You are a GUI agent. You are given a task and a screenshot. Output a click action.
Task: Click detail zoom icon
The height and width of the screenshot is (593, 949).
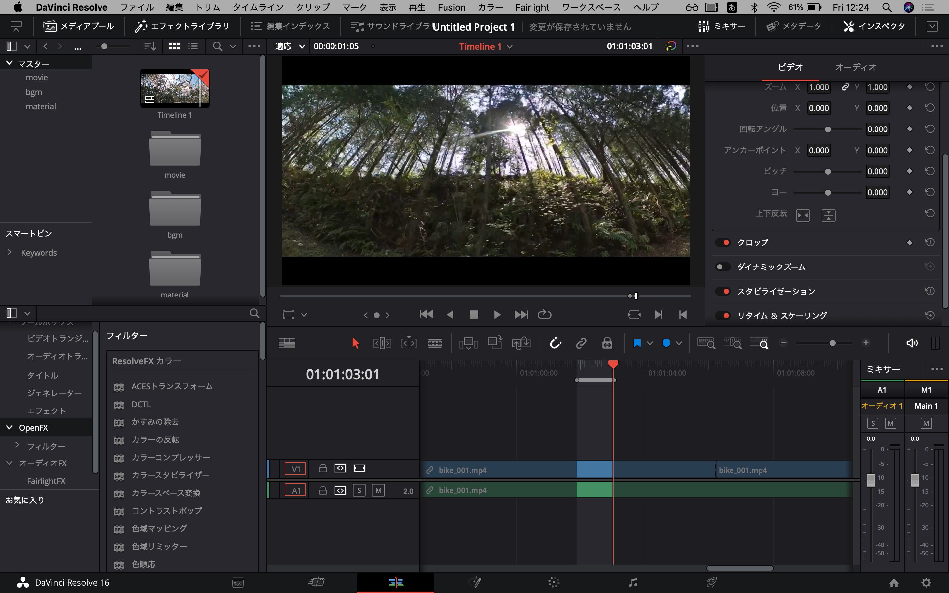tap(732, 343)
